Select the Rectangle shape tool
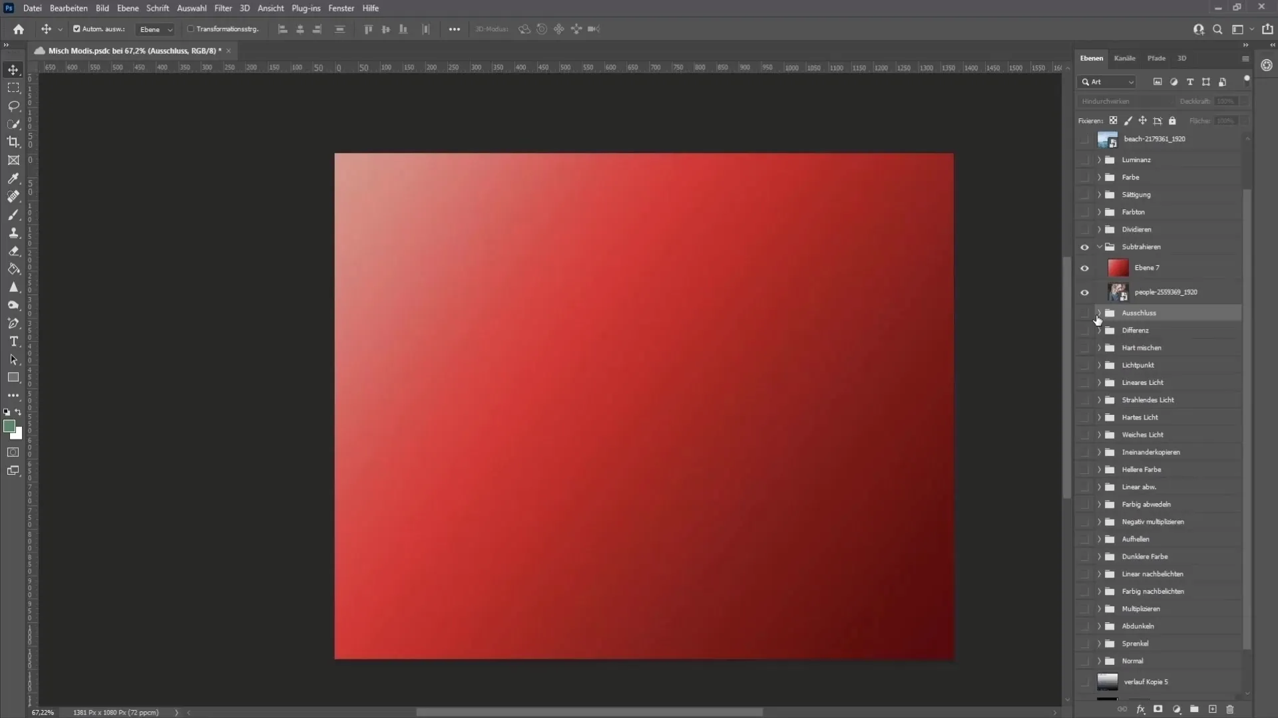Image resolution: width=1278 pixels, height=718 pixels. point(13,378)
